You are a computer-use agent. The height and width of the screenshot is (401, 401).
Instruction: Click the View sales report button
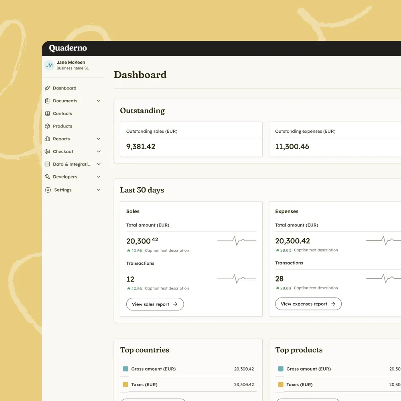point(155,304)
